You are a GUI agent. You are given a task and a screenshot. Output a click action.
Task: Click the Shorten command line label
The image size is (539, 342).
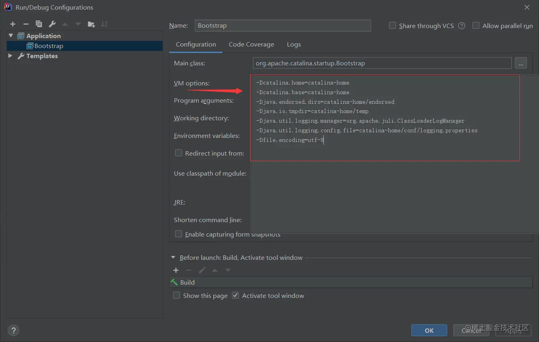click(208, 220)
